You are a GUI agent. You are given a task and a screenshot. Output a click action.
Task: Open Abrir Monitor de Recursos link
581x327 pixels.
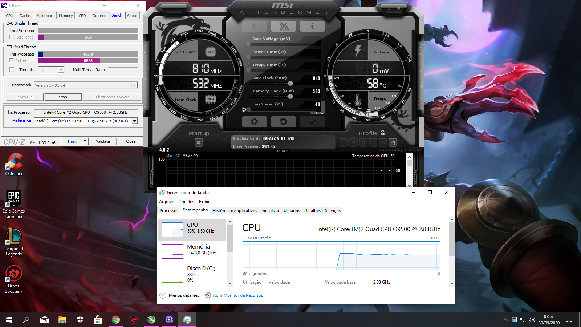(x=238, y=295)
